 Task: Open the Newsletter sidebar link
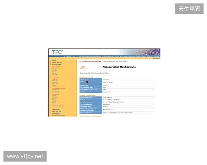(x=56, y=109)
